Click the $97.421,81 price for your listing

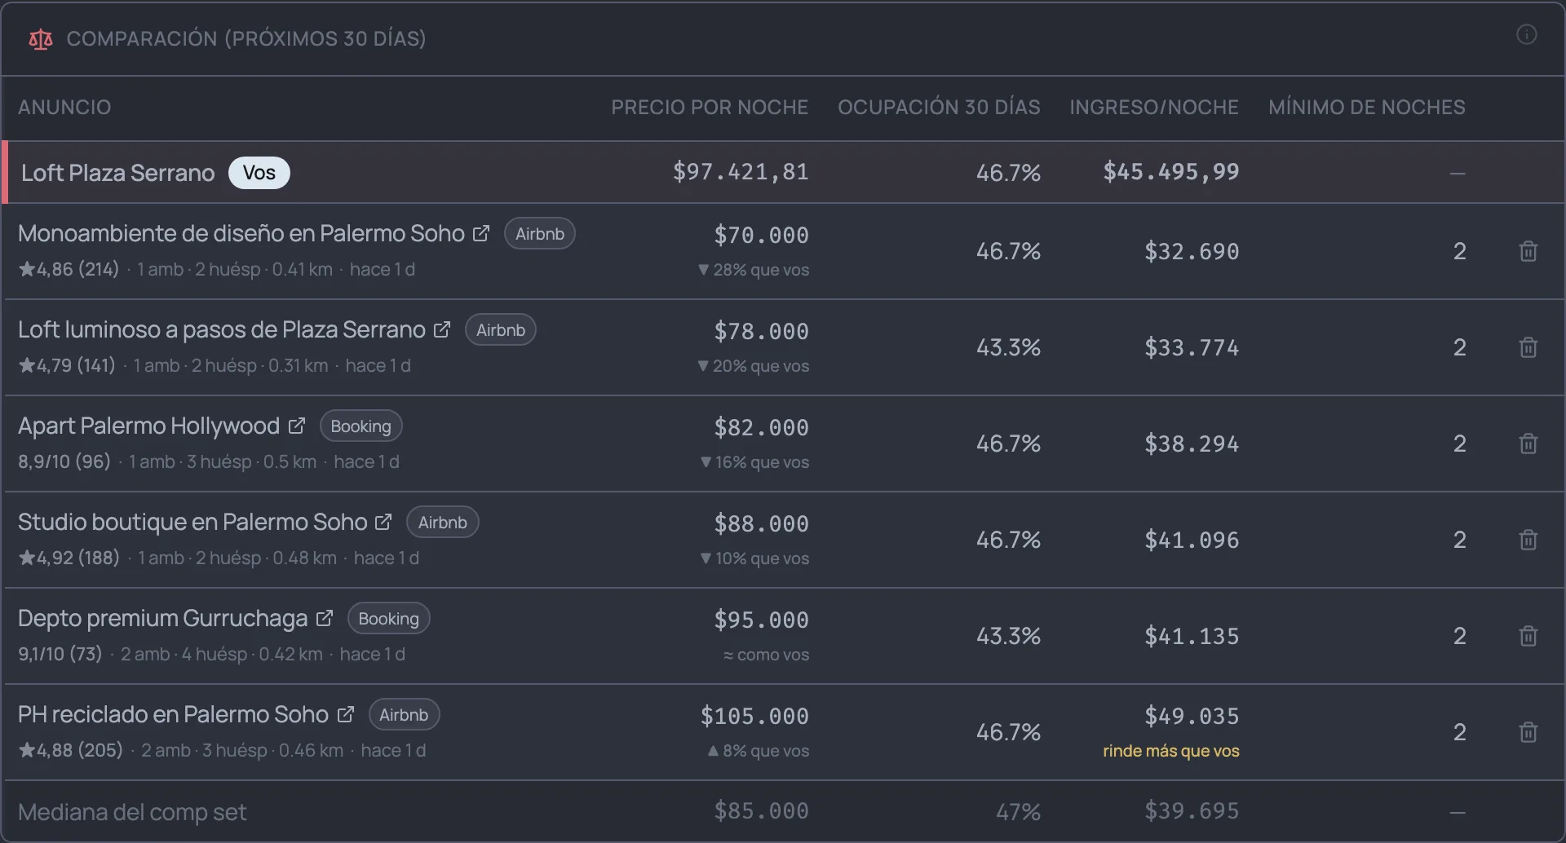pyautogui.click(x=741, y=172)
